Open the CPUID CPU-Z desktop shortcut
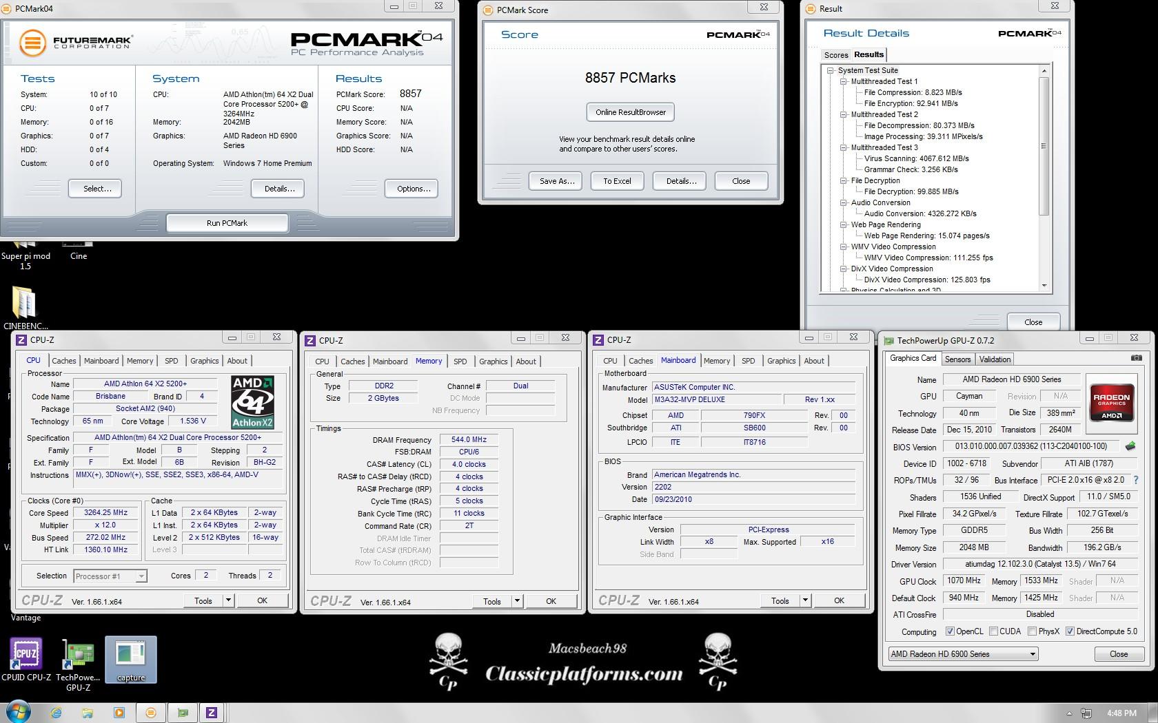1158x723 pixels. (x=26, y=659)
